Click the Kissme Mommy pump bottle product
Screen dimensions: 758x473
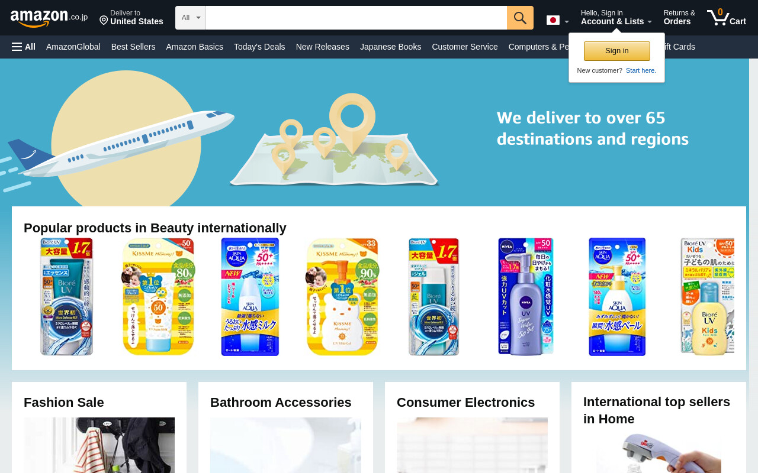pyautogui.click(x=342, y=297)
